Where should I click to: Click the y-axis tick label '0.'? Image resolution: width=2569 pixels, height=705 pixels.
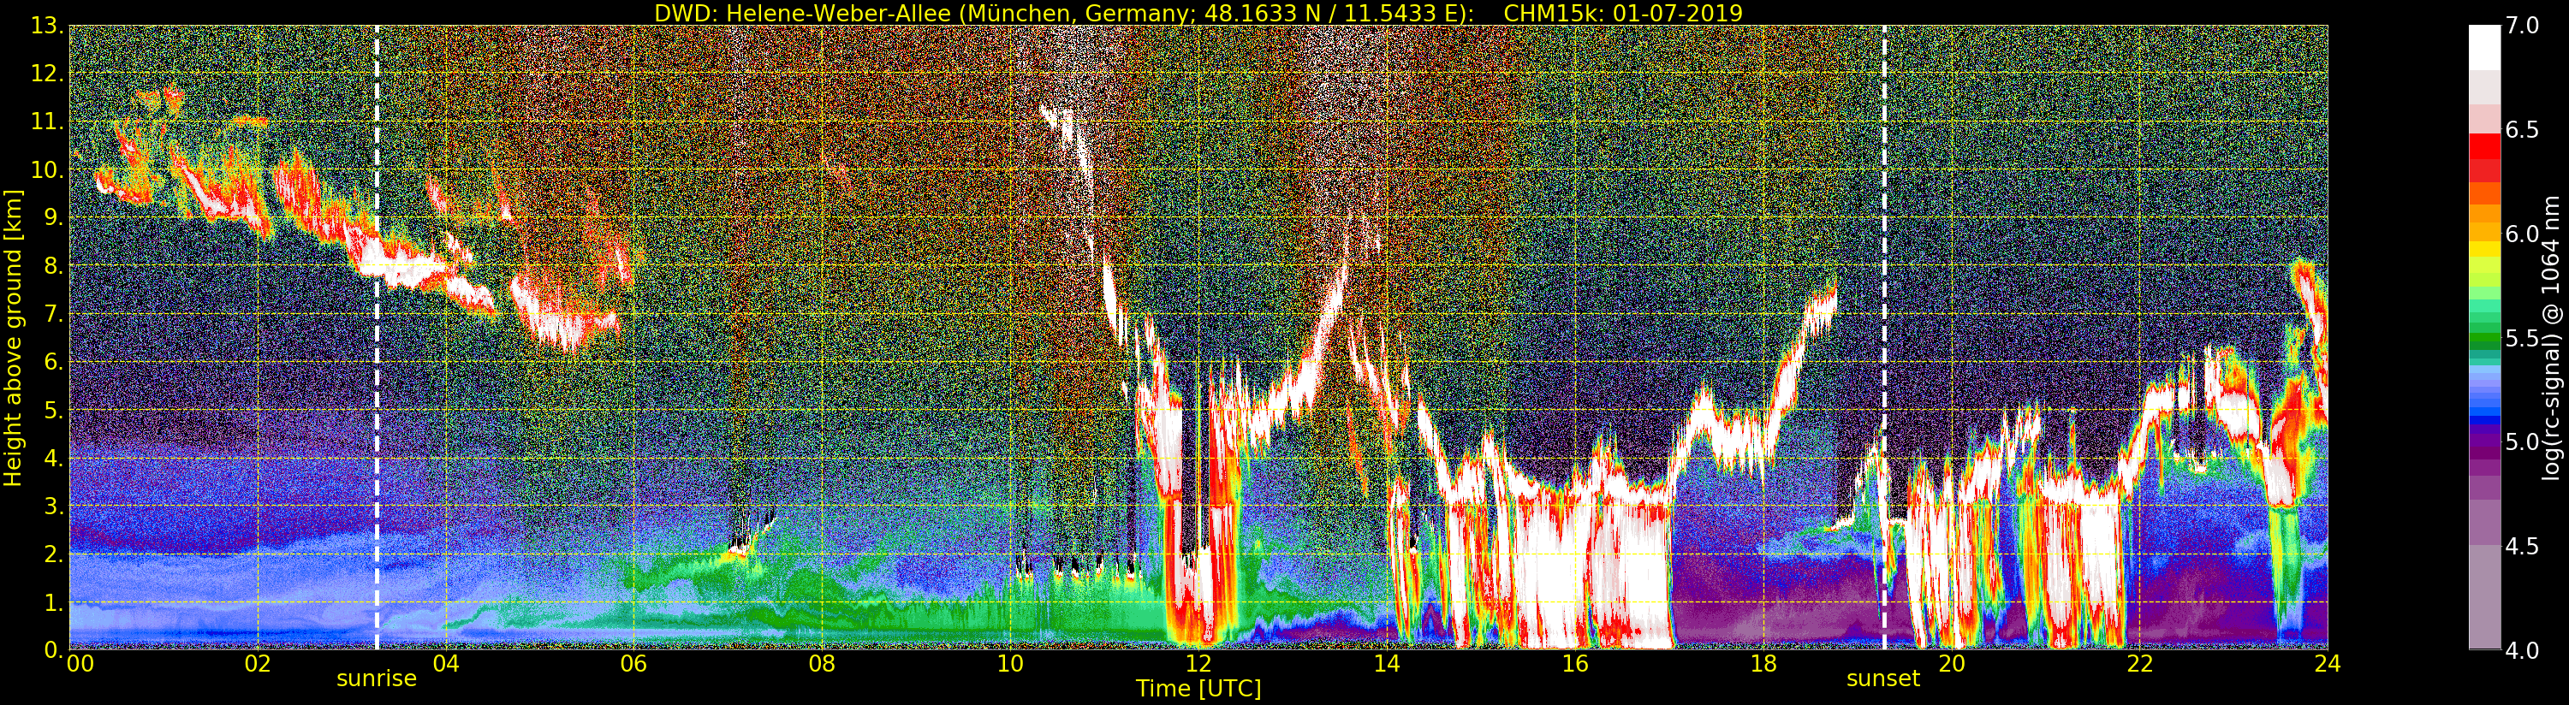tap(54, 650)
